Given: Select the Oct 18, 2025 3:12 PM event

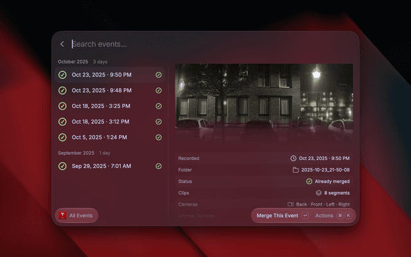Looking at the screenshot, I should click(110, 121).
